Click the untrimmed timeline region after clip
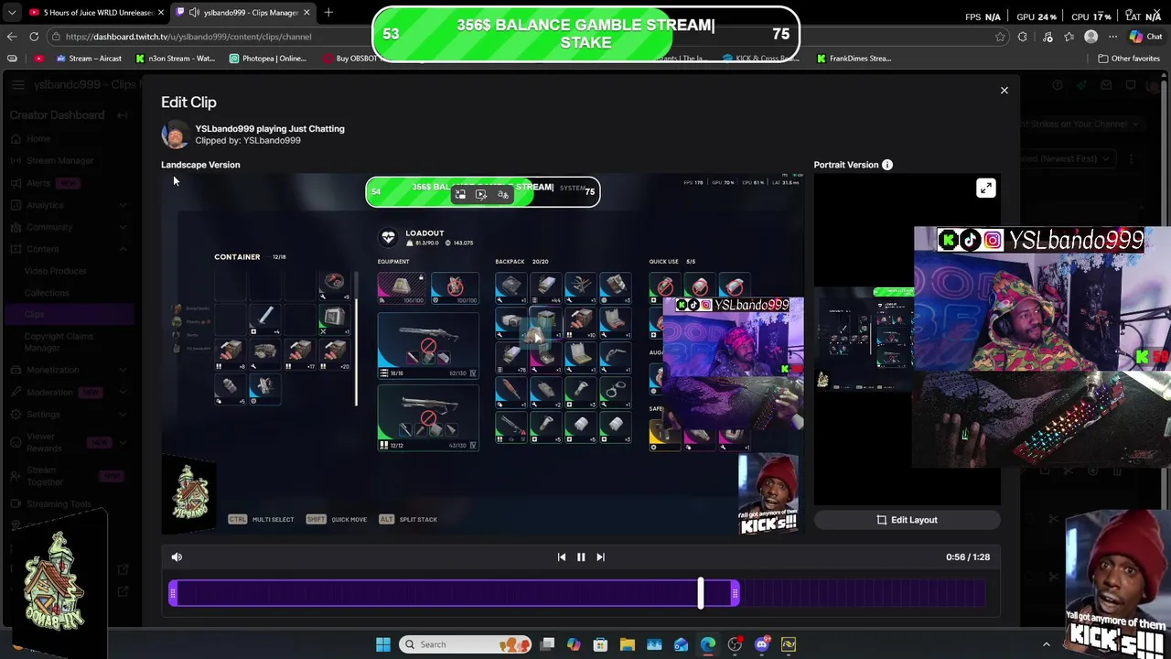The height and width of the screenshot is (659, 1171). (x=862, y=594)
